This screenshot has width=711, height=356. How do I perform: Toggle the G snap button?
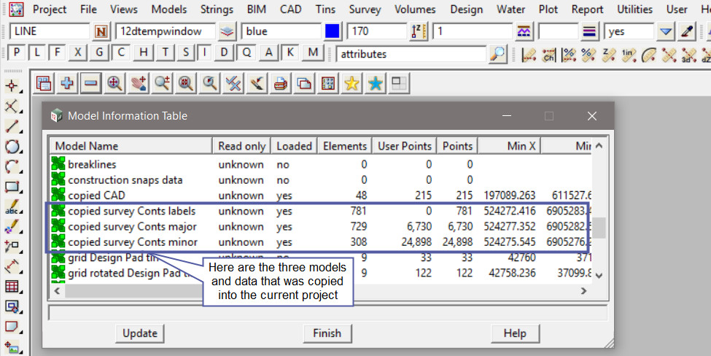click(x=99, y=53)
